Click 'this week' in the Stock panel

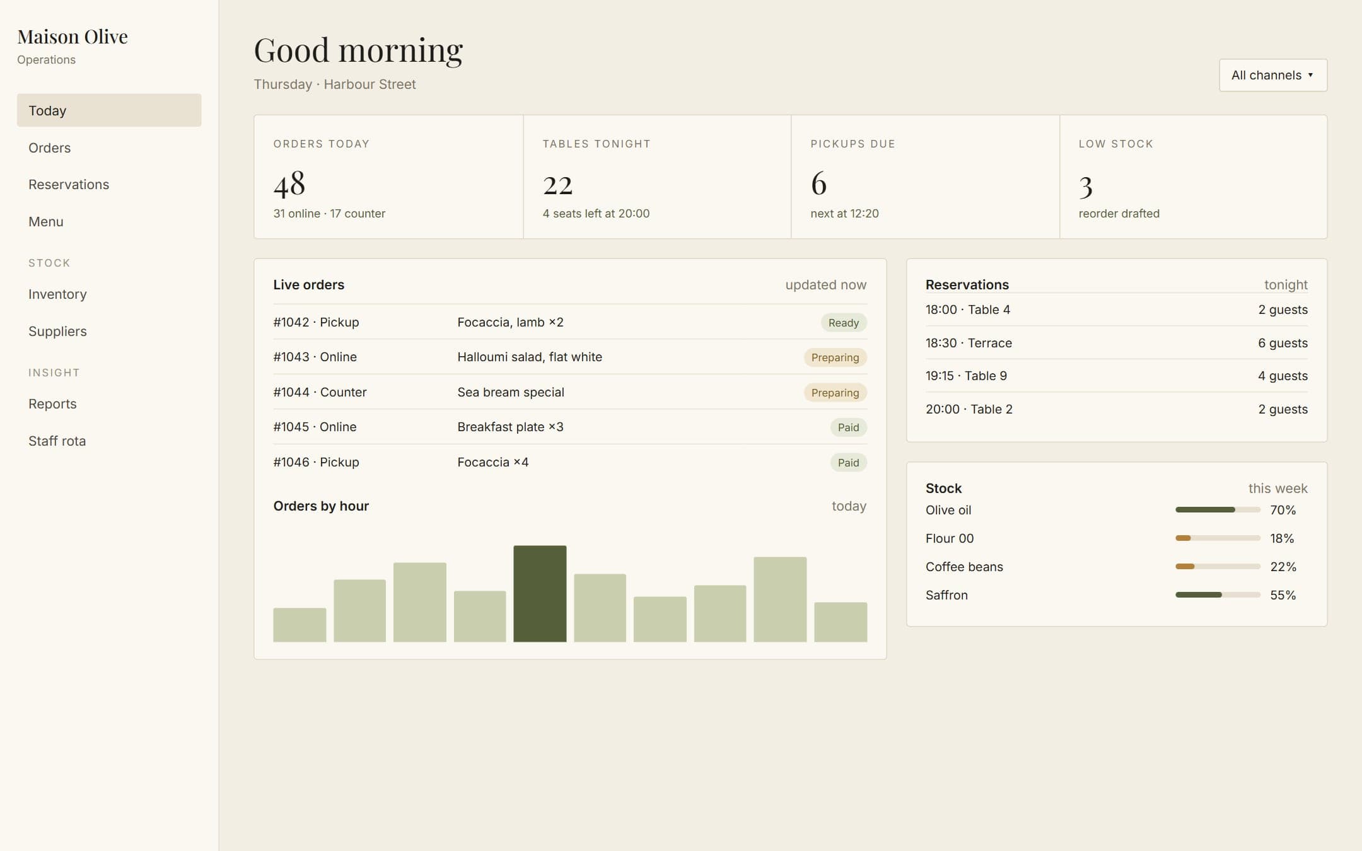pyautogui.click(x=1278, y=489)
